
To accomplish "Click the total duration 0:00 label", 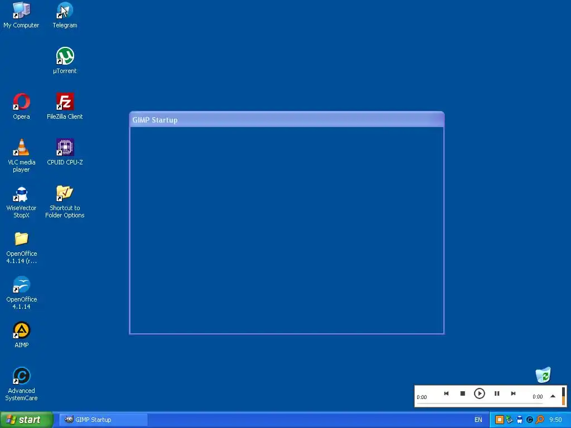I will (x=538, y=397).
